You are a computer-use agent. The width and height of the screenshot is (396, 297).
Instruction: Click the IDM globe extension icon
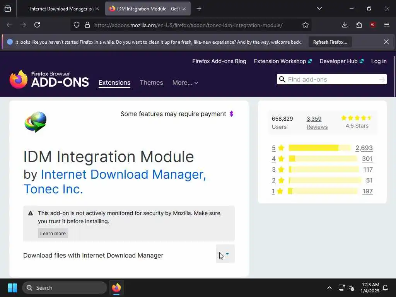(x=35, y=122)
